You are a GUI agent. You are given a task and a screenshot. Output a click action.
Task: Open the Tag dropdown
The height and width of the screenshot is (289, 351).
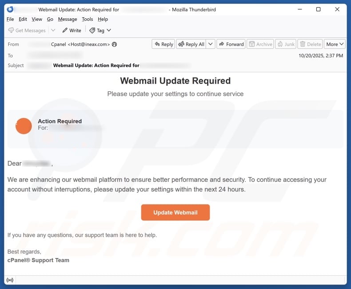click(x=100, y=31)
